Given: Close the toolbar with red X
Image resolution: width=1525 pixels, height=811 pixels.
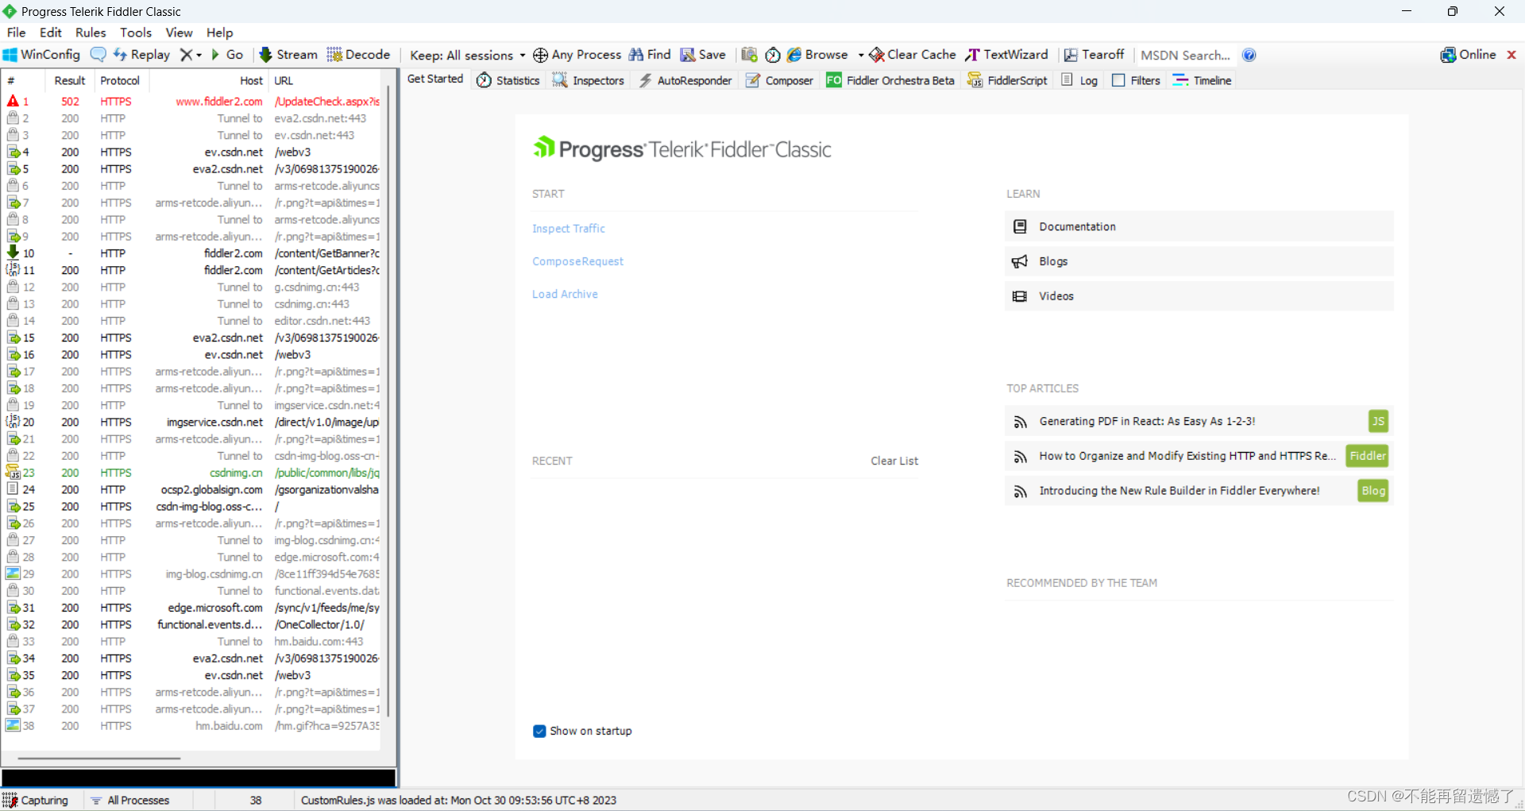Looking at the screenshot, I should coord(1511,55).
